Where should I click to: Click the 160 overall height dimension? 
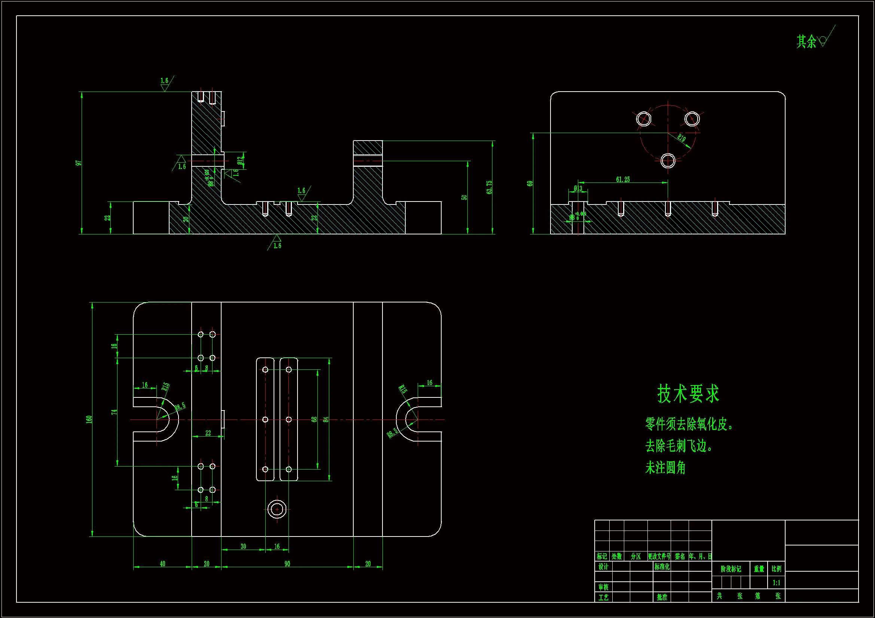(89, 419)
